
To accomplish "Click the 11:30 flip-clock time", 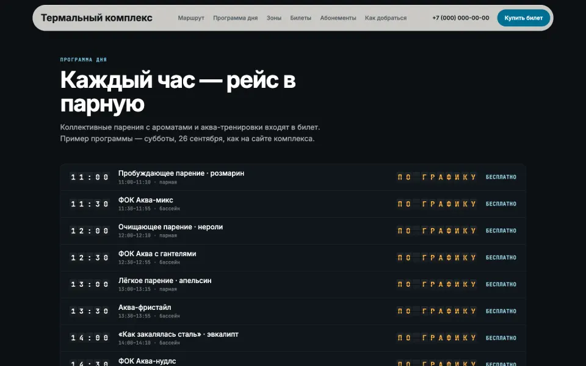I will pos(90,204).
